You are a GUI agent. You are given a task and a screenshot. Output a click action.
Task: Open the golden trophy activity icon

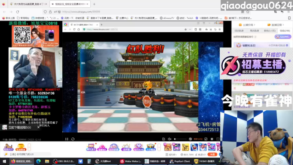[x=21, y=147]
